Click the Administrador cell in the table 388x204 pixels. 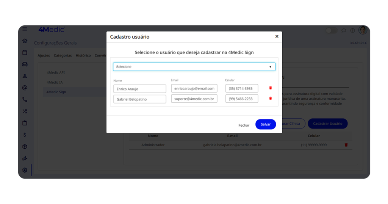pos(153,145)
